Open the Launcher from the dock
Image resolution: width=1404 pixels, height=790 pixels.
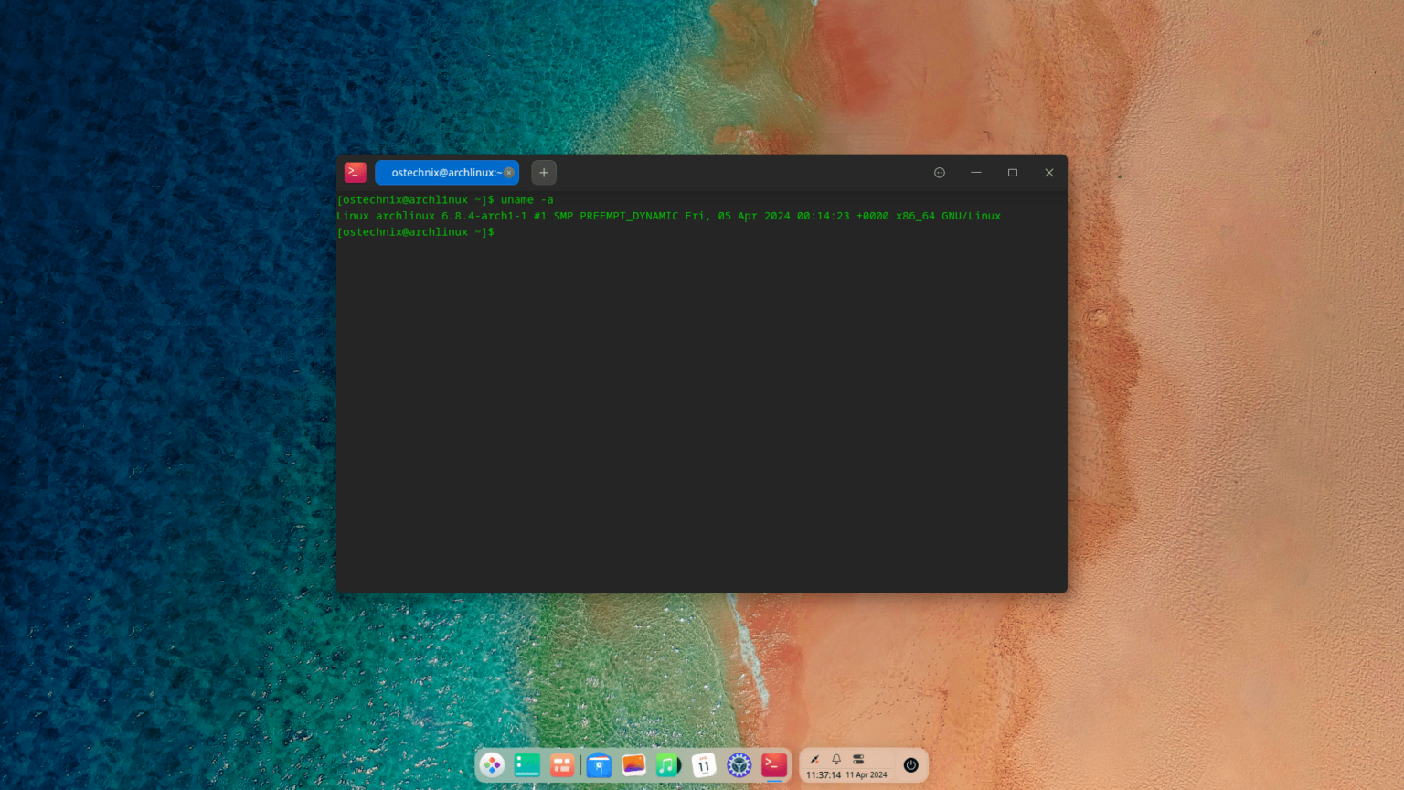pos(493,765)
